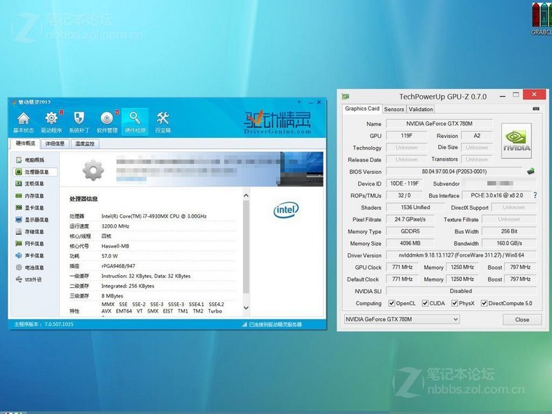Image resolution: width=552 pixels, height=414 pixels.
Task: Toggle the CUDA checkbox
Action: point(425,303)
